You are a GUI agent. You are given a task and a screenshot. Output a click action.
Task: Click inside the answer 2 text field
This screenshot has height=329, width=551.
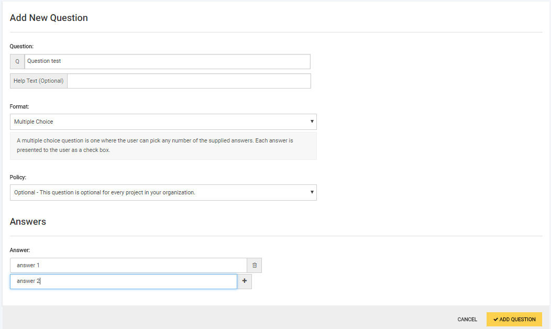tap(123, 281)
